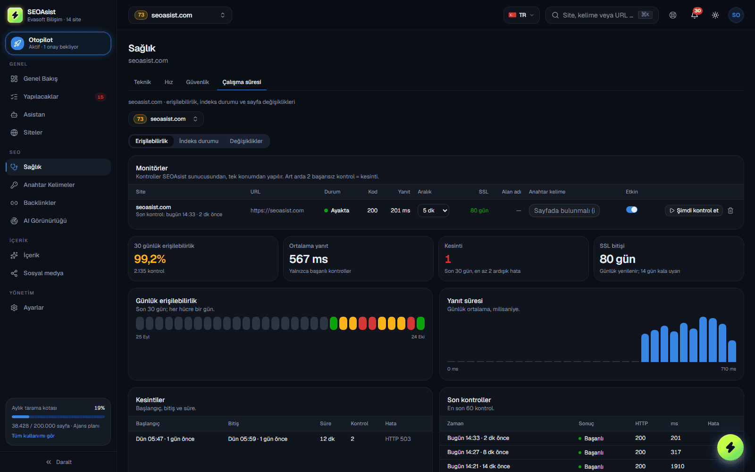The image size is (755, 472).
Task: Open Sosyal medya section
Action: (58, 273)
